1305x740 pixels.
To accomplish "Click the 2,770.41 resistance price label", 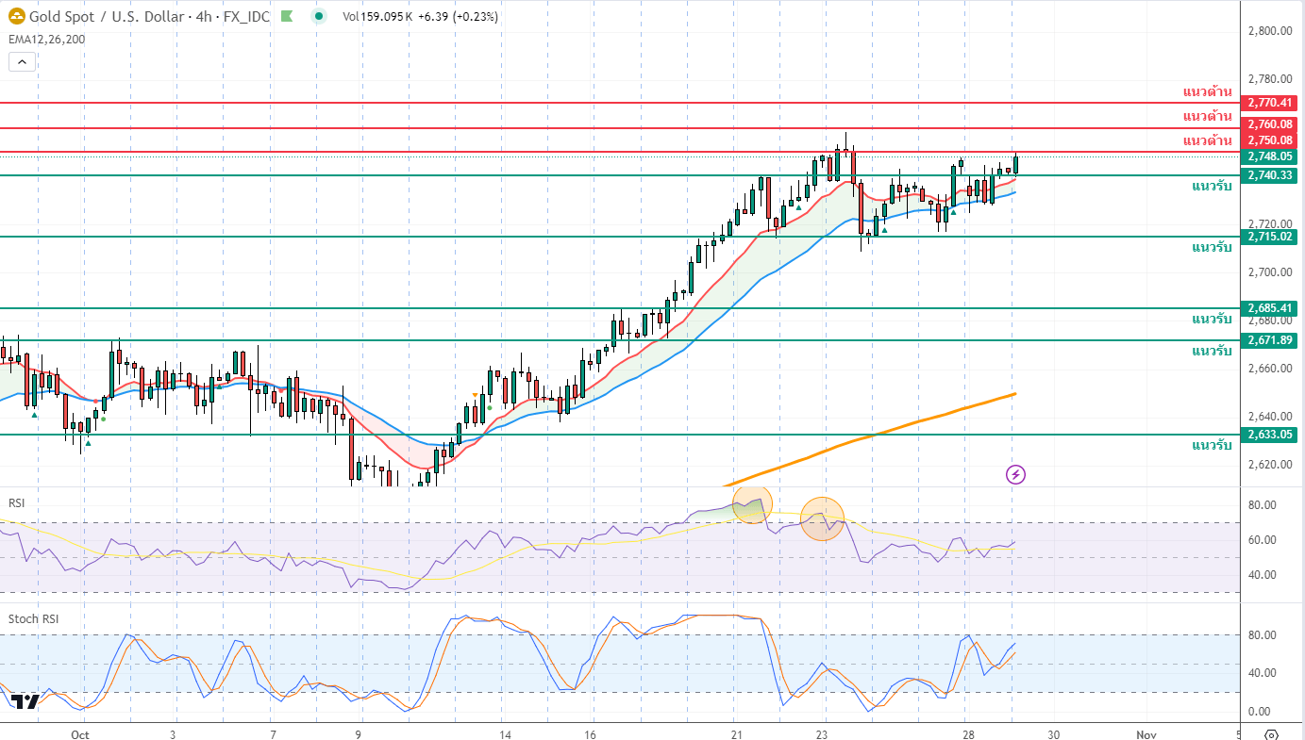I will pos(1269,102).
